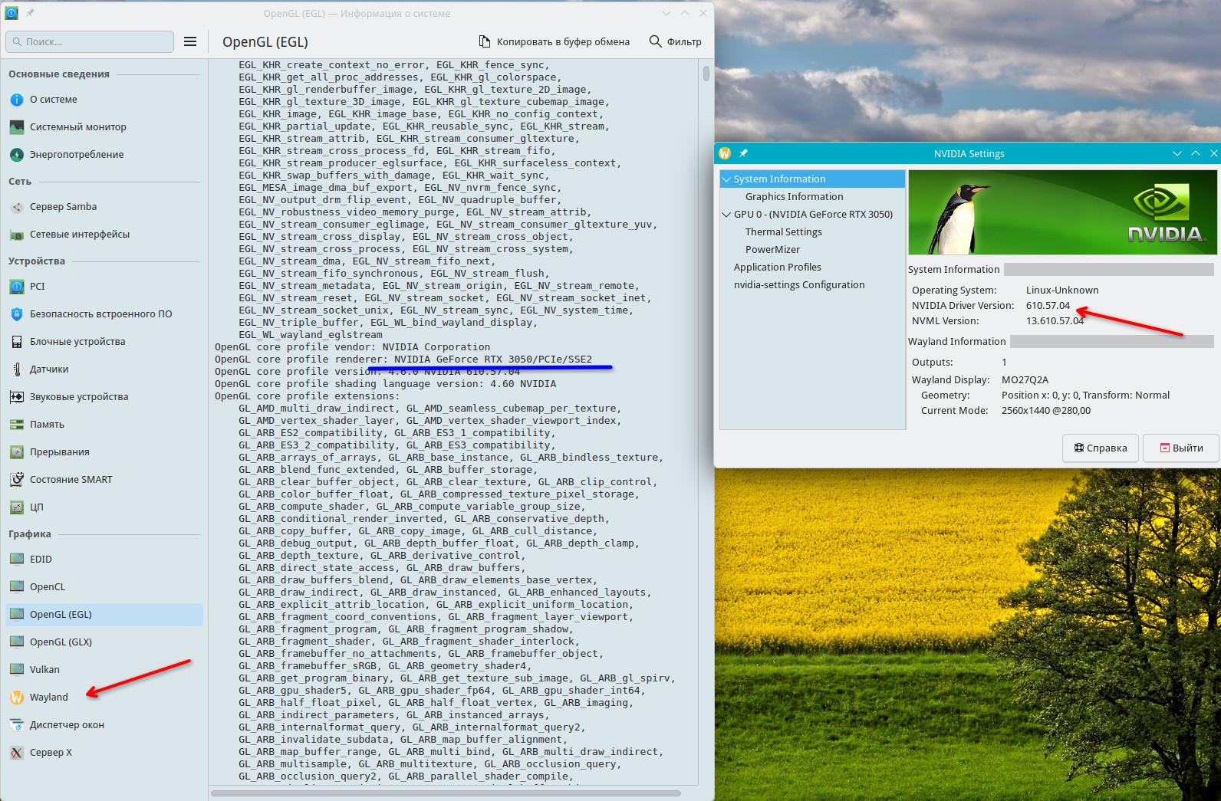The image size is (1221, 801).
Task: Click the Прерывания icon
Action: (17, 452)
